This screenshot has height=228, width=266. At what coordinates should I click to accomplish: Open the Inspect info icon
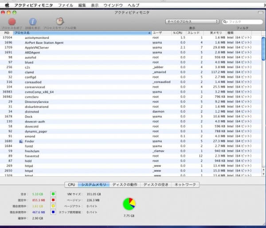[x=33, y=22]
